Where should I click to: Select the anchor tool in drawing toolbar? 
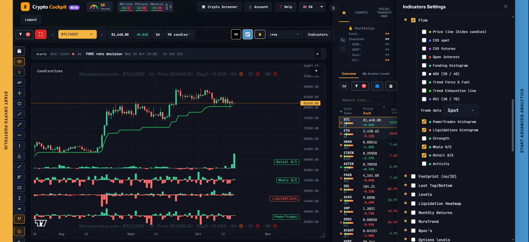(x=19, y=156)
